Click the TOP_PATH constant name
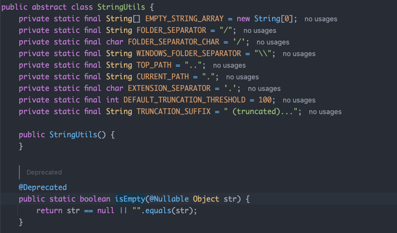 [154, 65]
